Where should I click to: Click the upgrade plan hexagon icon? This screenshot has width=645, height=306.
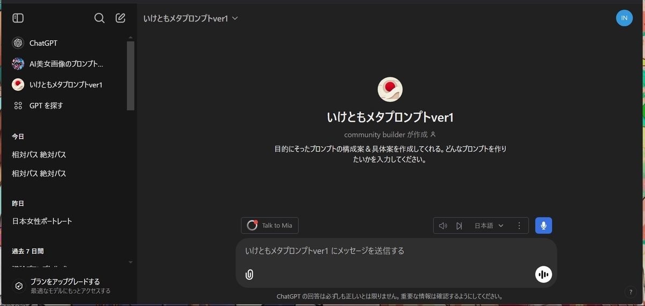pos(19,286)
